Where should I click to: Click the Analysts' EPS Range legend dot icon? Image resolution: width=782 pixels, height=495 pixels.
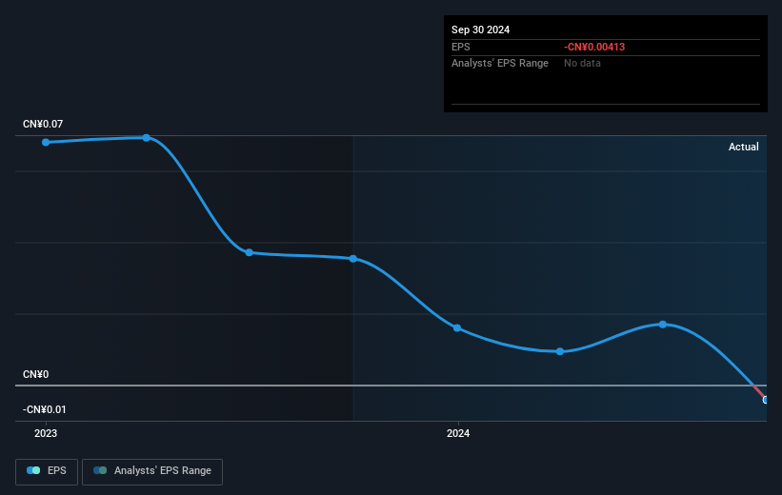pyautogui.click(x=100, y=470)
